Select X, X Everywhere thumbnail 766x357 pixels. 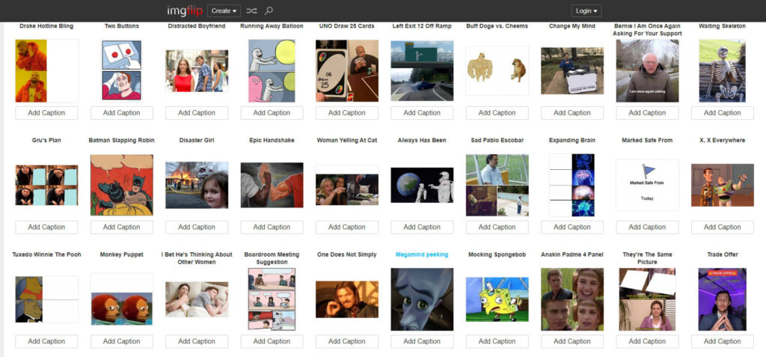tap(723, 185)
